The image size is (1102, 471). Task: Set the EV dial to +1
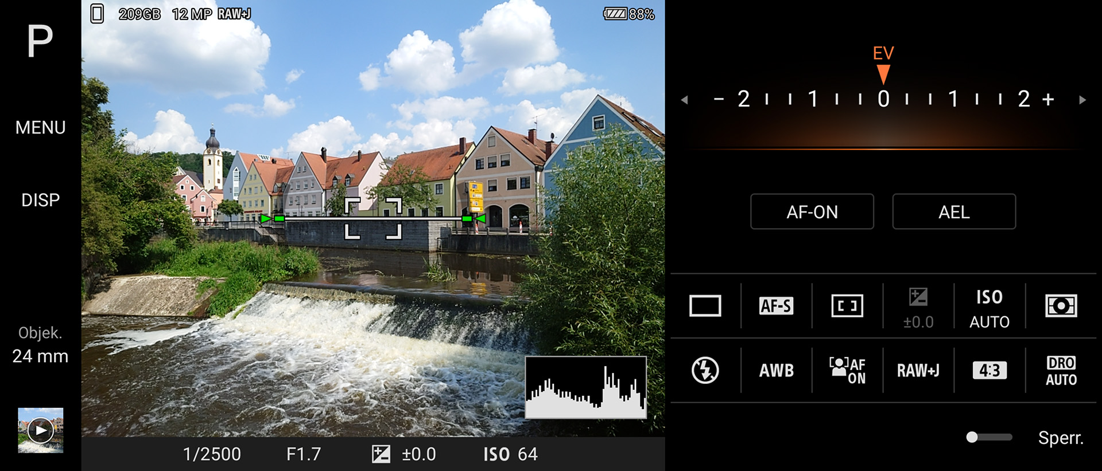pyautogui.click(x=953, y=99)
